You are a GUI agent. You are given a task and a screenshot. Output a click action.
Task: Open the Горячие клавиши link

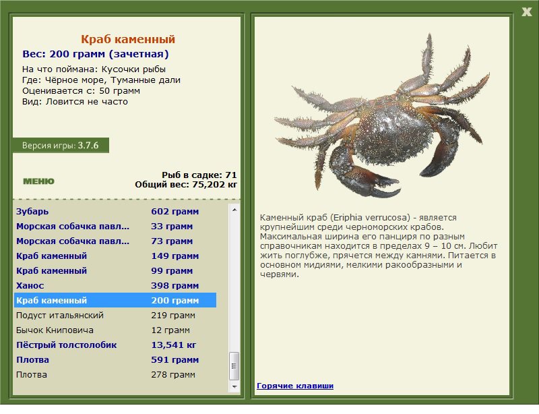pos(295,386)
